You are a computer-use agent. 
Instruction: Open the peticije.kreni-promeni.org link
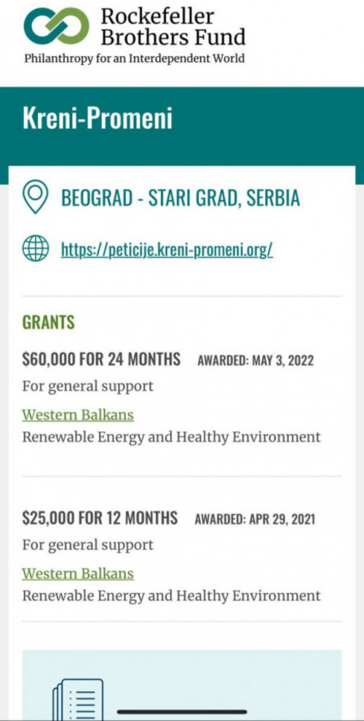tap(167, 249)
